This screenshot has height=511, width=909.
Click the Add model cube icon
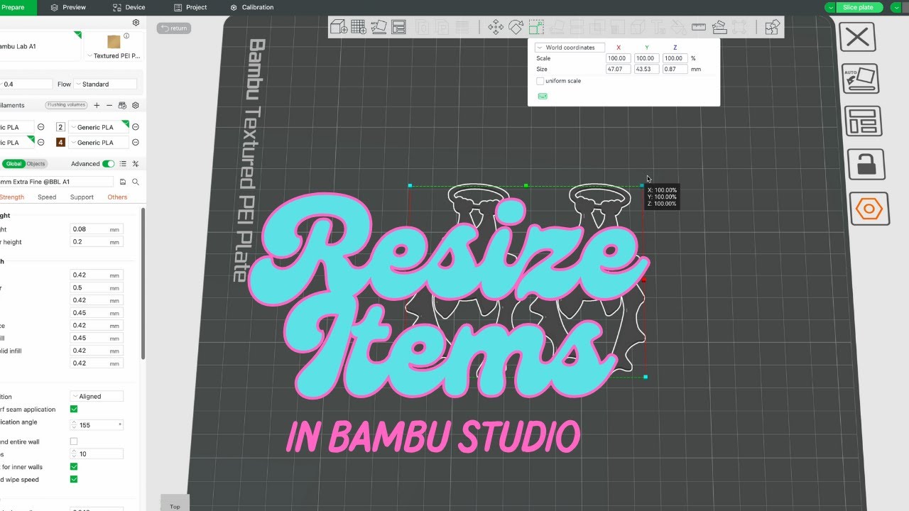pos(339,27)
